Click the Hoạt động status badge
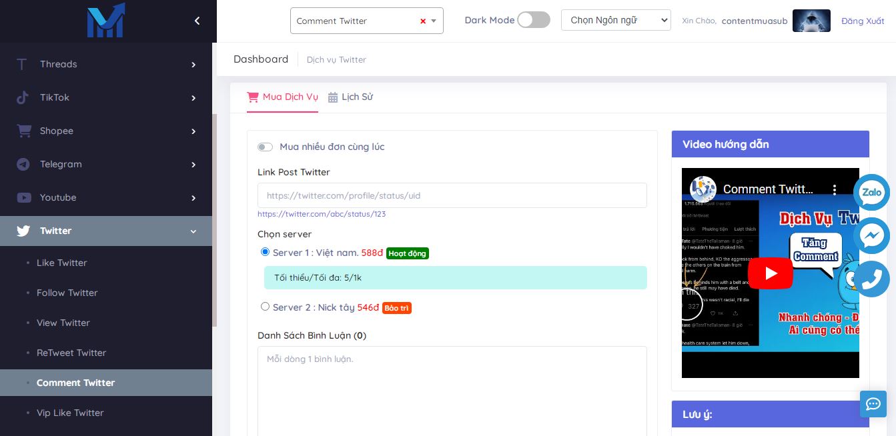The image size is (896, 436). pyautogui.click(x=408, y=253)
